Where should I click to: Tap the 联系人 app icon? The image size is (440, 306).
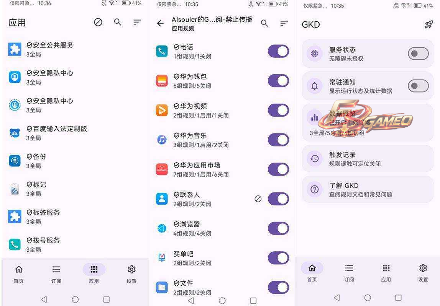click(162, 199)
